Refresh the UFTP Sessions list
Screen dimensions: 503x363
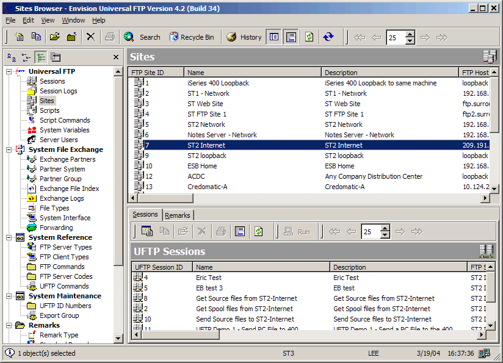click(x=259, y=231)
